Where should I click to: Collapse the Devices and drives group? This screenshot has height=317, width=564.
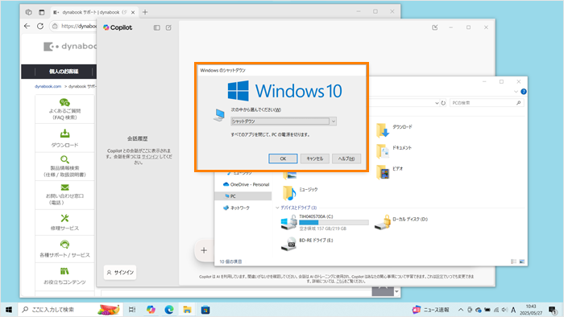tap(277, 208)
